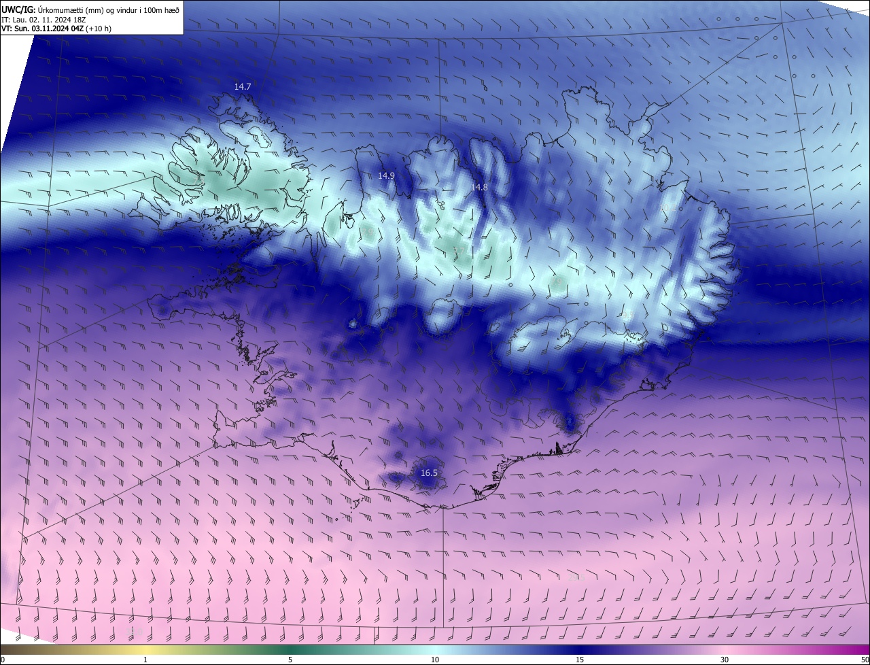Click the UWC/IG Úrkomumætti title line

pos(90,10)
